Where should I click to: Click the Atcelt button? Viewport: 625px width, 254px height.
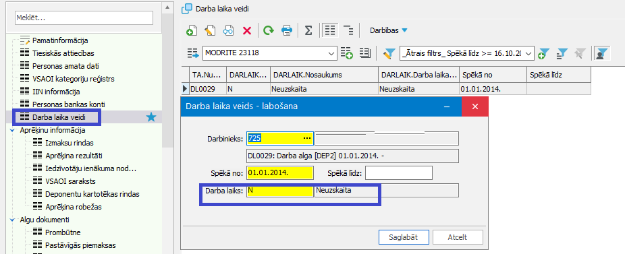tap(458, 237)
